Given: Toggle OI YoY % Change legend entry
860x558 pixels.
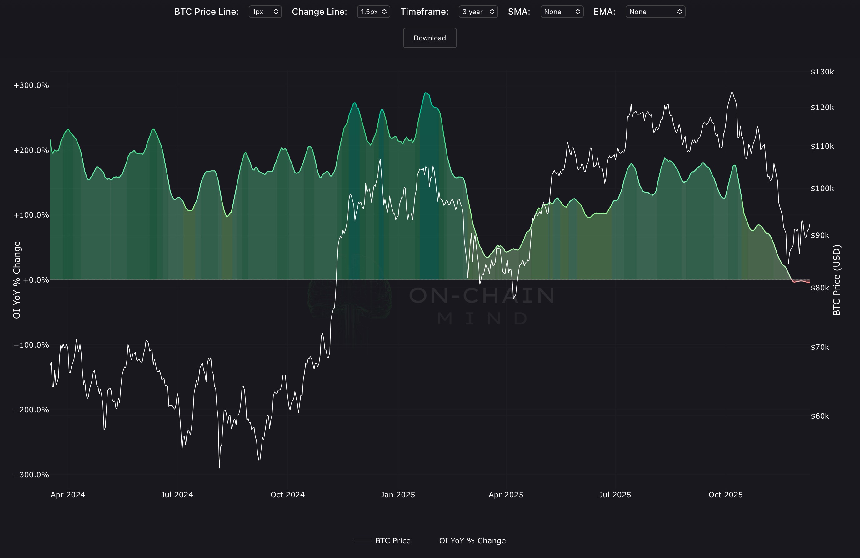Looking at the screenshot, I should 472,541.
